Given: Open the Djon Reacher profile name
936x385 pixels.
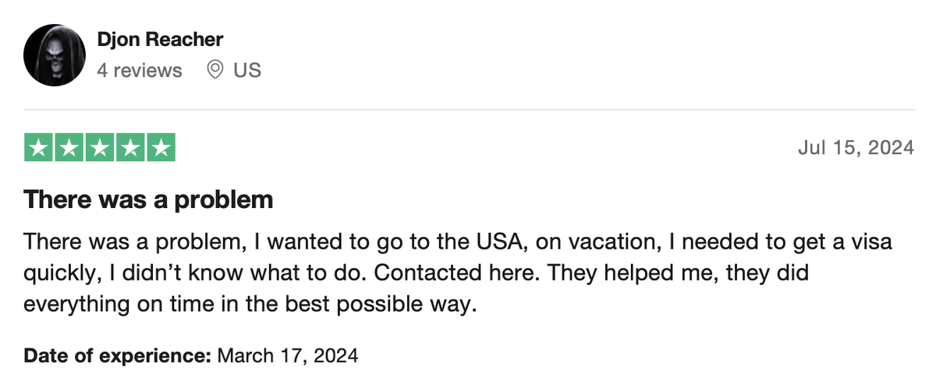Looking at the screenshot, I should coord(160,39).
